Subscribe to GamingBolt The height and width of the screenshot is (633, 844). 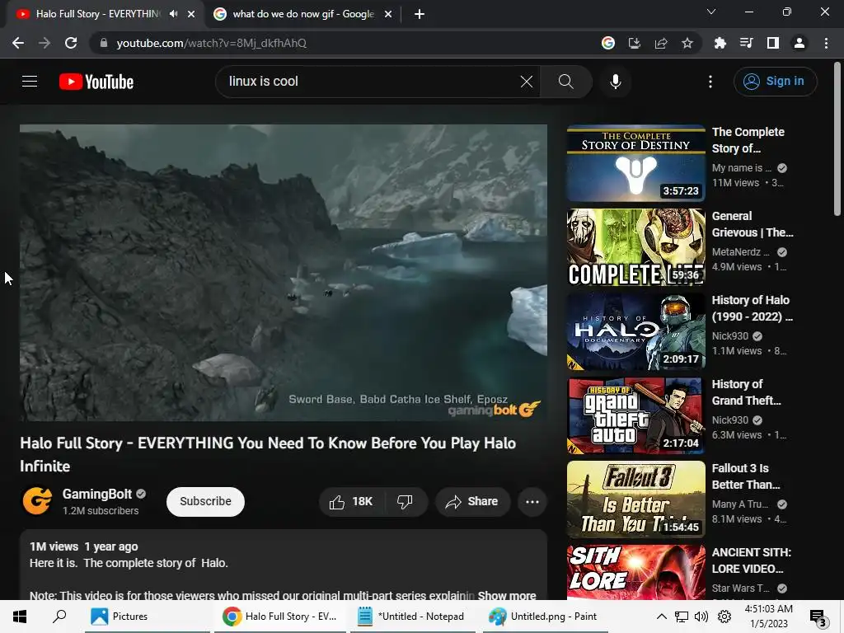point(205,502)
